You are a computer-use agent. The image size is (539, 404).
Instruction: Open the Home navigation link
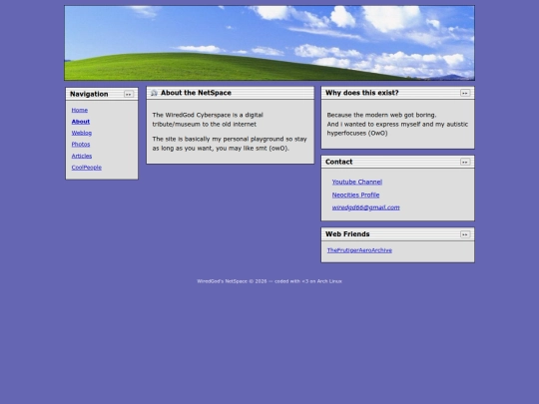80,110
